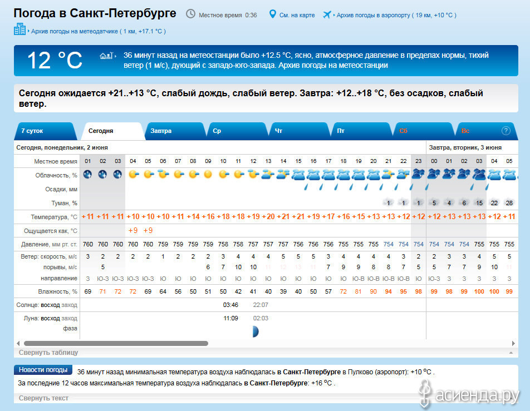Select the "Сегодня" tab
This screenshot has width=530, height=411.
pyautogui.click(x=112, y=131)
